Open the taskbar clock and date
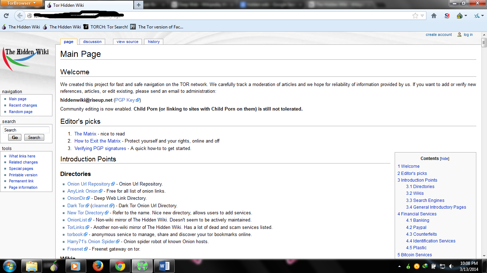This screenshot has height=273, width=487. click(469, 266)
